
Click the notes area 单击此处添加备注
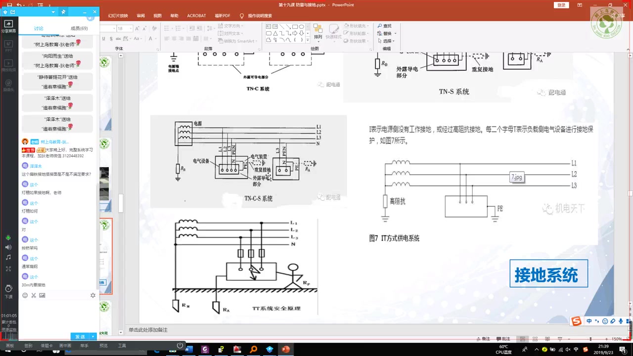(x=148, y=330)
